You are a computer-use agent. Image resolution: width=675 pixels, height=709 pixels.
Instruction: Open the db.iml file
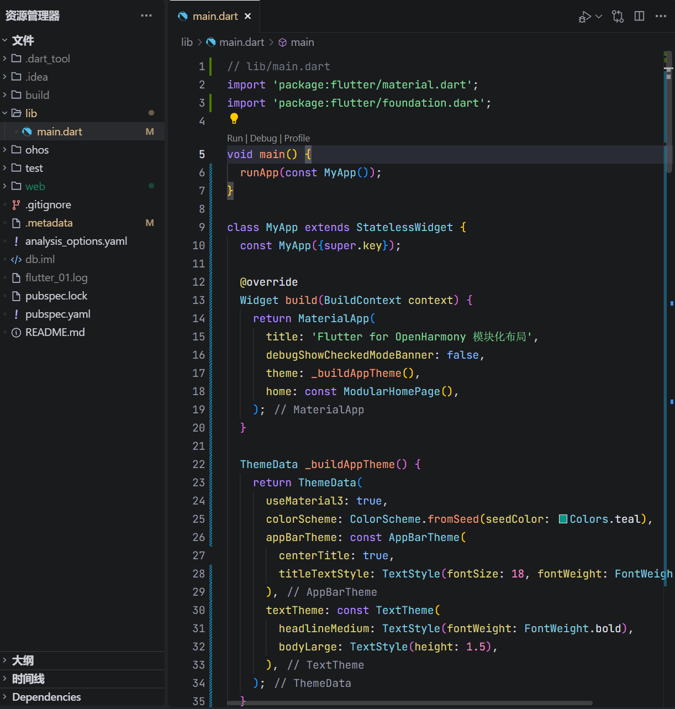pyautogui.click(x=82, y=259)
